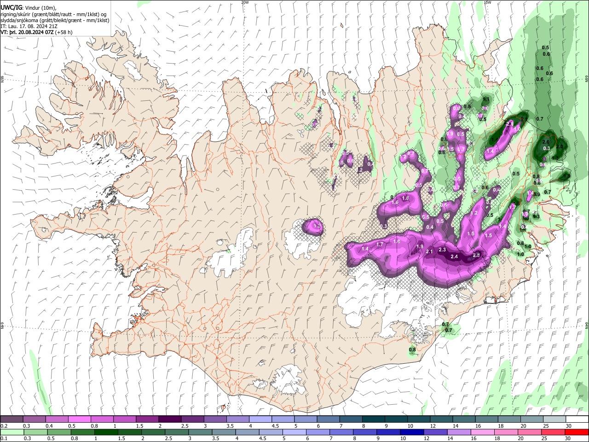Select the light lavender swatch between 4 and 4.5
This screenshot has height=442, width=589.
260,419
